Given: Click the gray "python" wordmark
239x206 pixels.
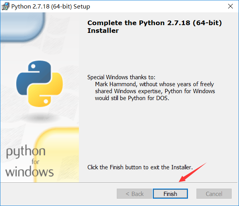Looking at the screenshot, I should (x=26, y=152).
